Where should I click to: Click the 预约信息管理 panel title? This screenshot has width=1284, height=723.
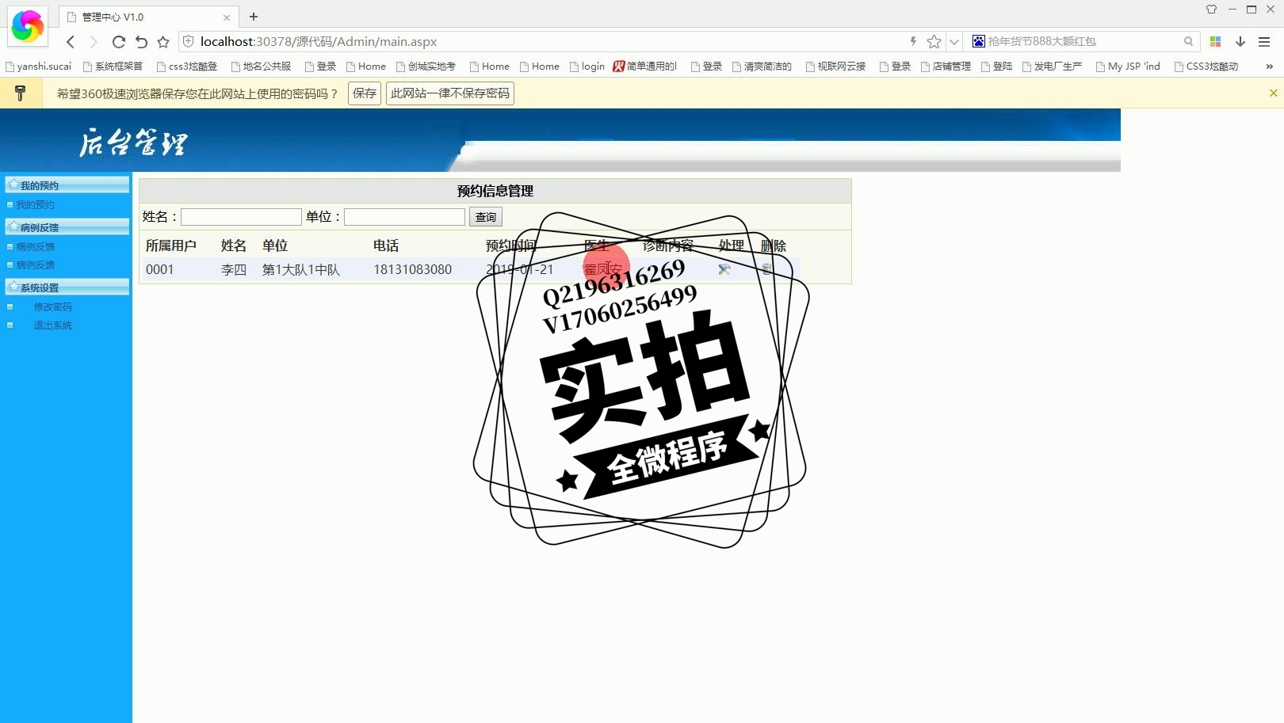[495, 191]
